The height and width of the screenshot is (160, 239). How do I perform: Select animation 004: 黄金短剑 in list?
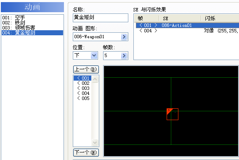32,33
